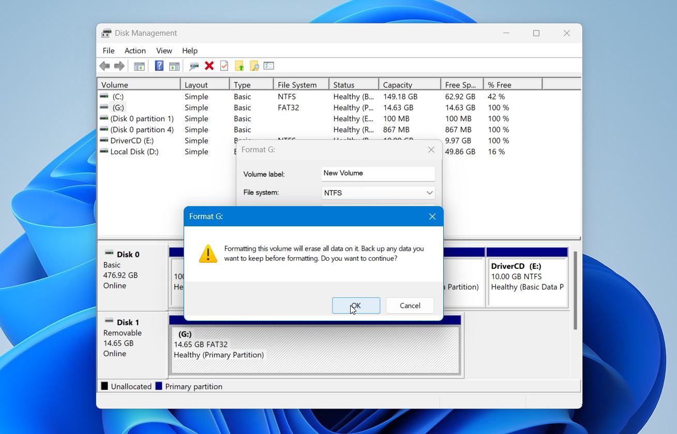The height and width of the screenshot is (434, 677).
Task: Click the 62.92 GB free space cell
Action: coord(460,96)
